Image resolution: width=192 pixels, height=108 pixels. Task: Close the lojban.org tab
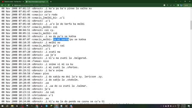point(47,2)
